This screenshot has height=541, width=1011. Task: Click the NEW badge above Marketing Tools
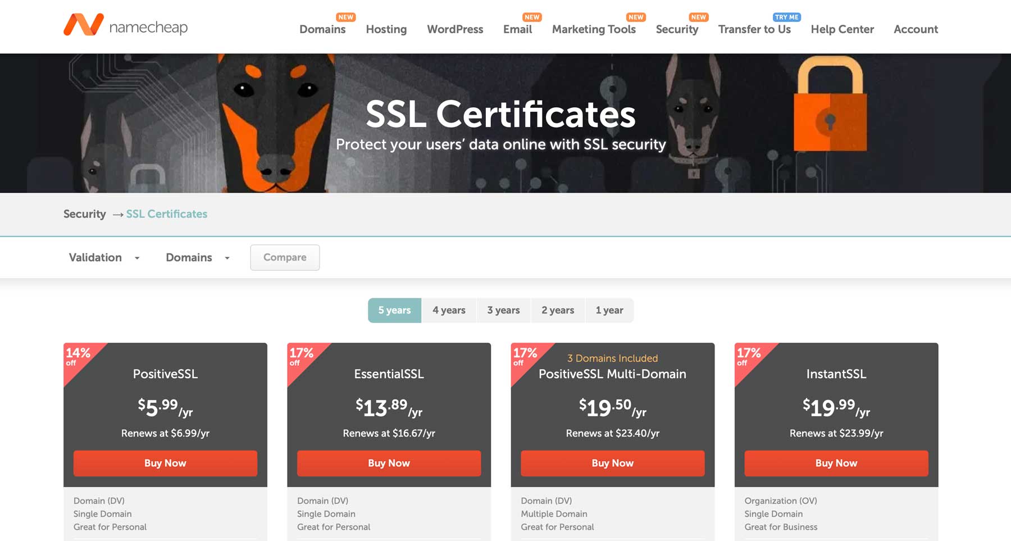(636, 17)
